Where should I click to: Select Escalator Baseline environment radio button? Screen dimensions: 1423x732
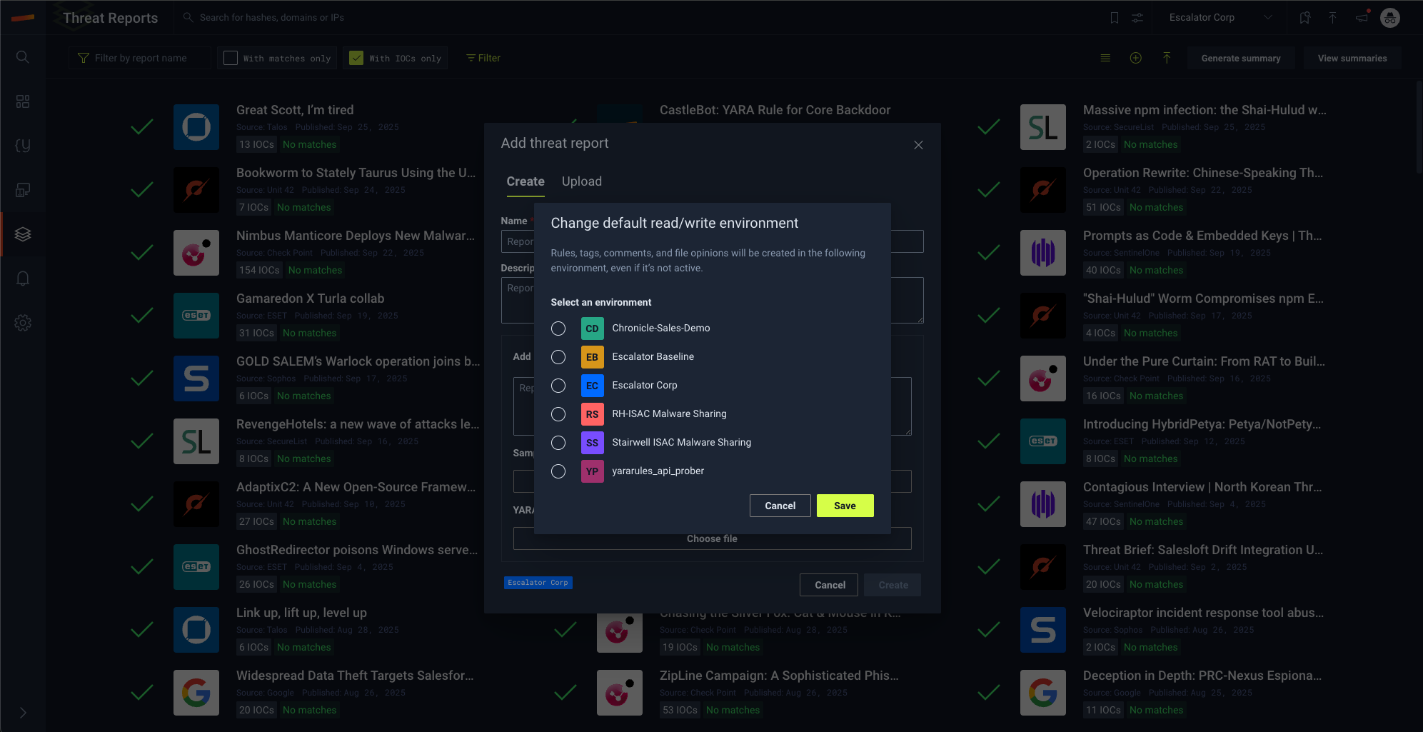point(558,357)
